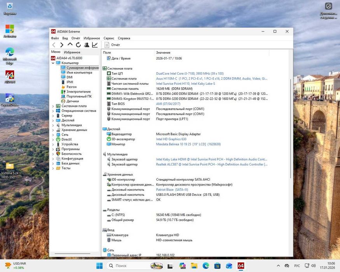The image size is (340, 272).
Task: Open the Asus H110M-C motherboard link
Action: click(212, 78)
